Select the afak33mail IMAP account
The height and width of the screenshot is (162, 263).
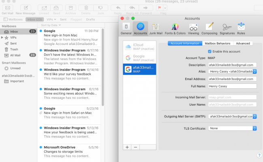click(139, 69)
